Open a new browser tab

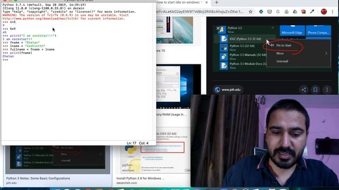[217, 3]
